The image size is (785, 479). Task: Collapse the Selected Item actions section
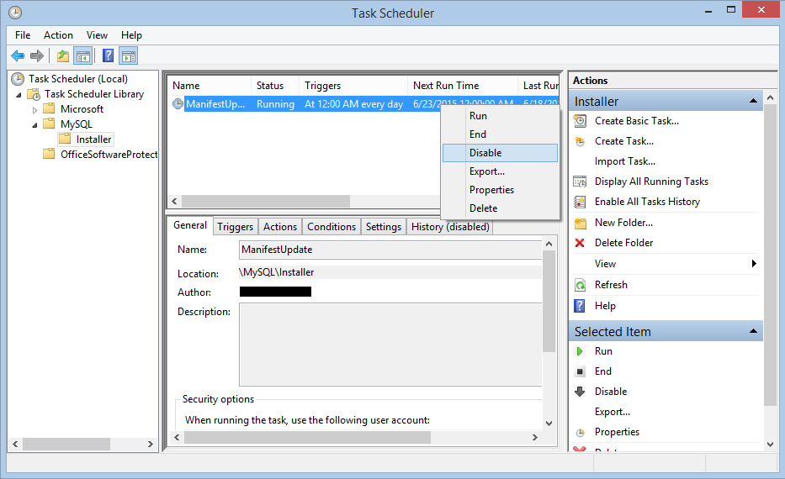[753, 331]
